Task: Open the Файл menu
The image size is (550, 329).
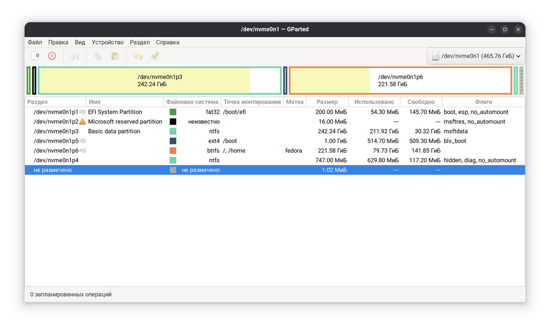Action: (35, 42)
